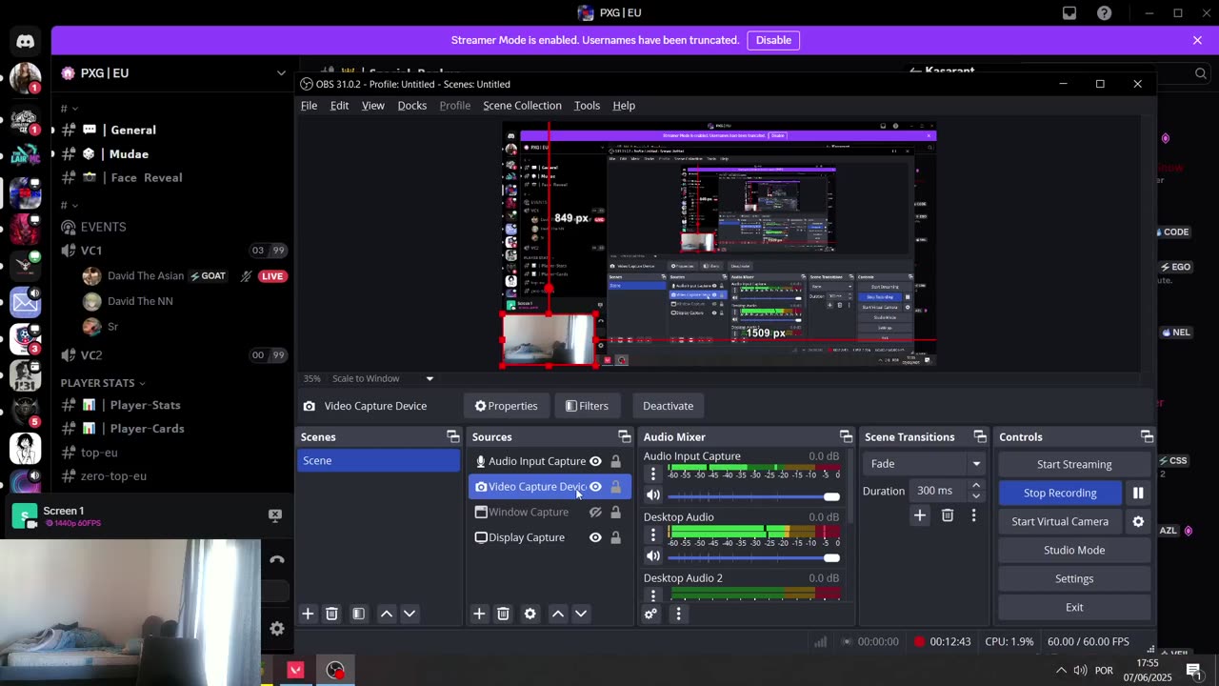The image size is (1219, 686).
Task: Open the Scene Collection menu
Action: click(522, 106)
